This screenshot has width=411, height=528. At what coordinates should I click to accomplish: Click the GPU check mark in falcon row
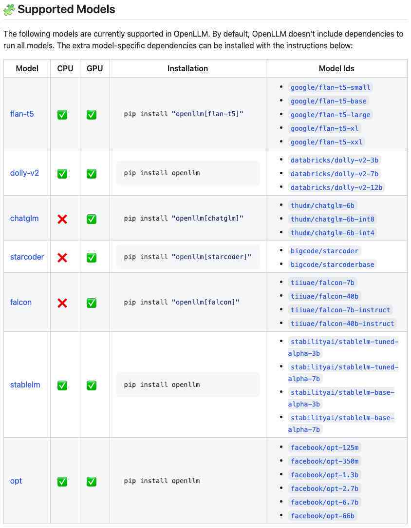92,303
